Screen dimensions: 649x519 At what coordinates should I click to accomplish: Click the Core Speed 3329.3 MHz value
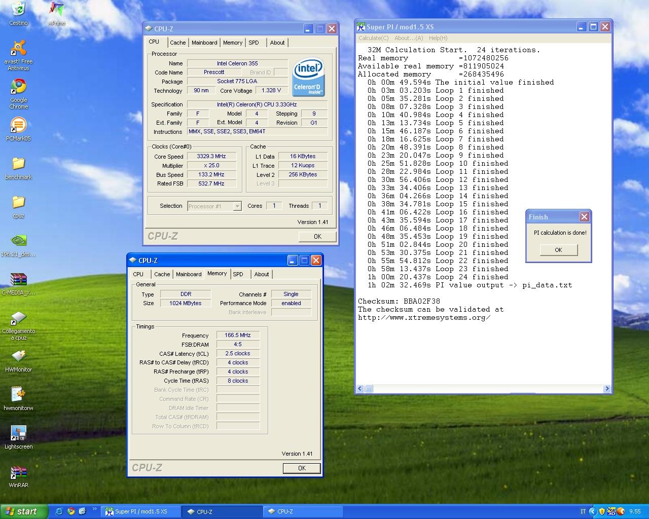[211, 157]
